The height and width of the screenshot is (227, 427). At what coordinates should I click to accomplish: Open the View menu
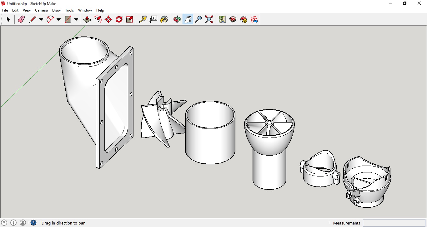(x=27, y=10)
